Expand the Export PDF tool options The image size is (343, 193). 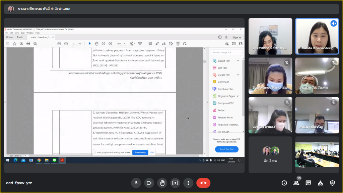click(237, 61)
